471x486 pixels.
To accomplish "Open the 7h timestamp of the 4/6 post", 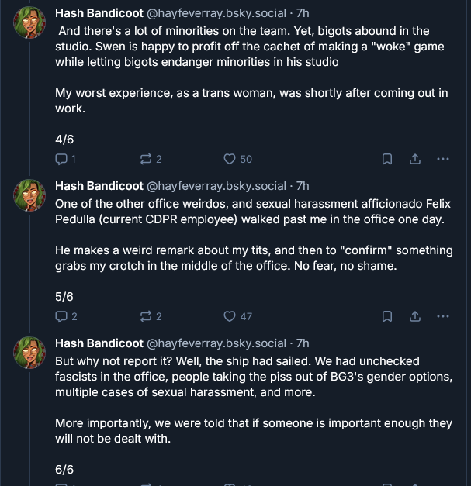I will pos(303,14).
